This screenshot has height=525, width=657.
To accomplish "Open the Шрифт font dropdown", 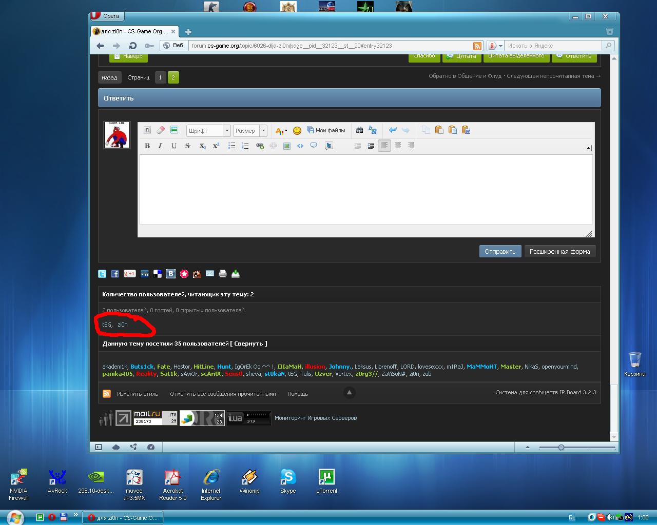I will 208,131.
